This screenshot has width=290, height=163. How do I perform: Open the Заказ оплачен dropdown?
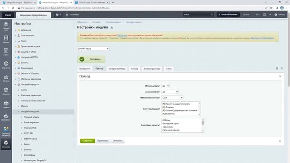(170, 92)
